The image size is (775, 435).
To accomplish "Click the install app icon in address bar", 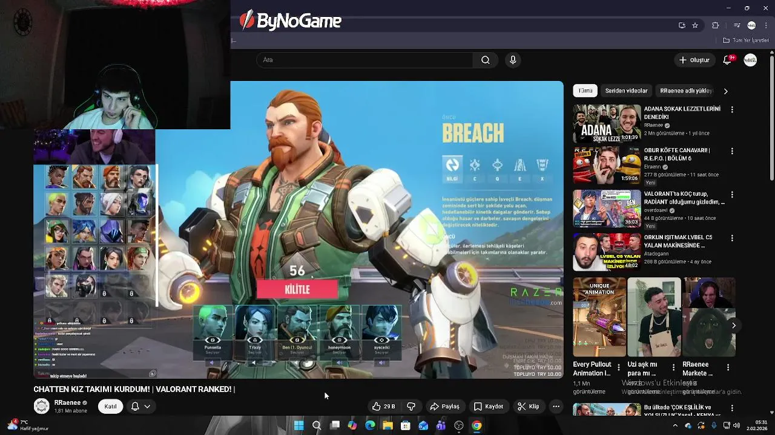I will coord(682,25).
